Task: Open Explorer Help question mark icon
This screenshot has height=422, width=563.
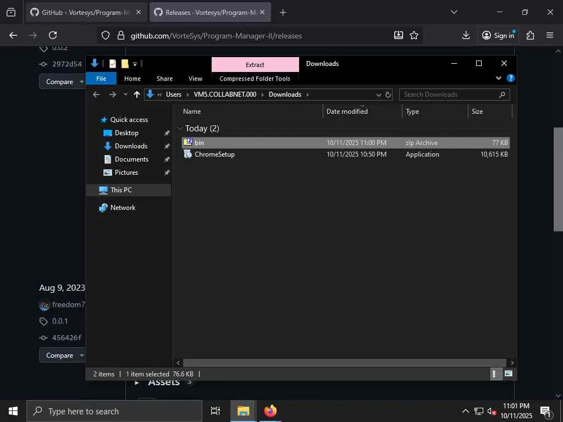Action: 511,78
